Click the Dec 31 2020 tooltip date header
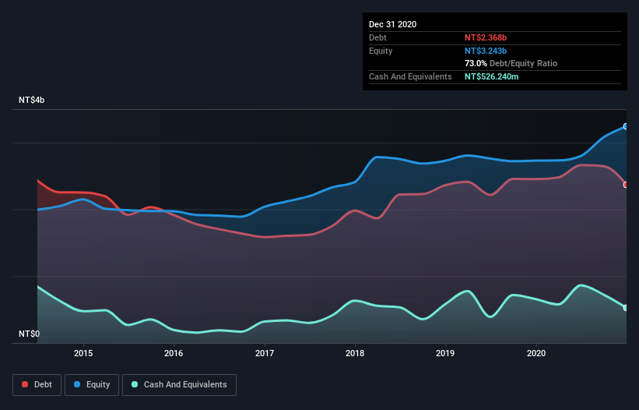639x410 pixels. click(x=392, y=24)
